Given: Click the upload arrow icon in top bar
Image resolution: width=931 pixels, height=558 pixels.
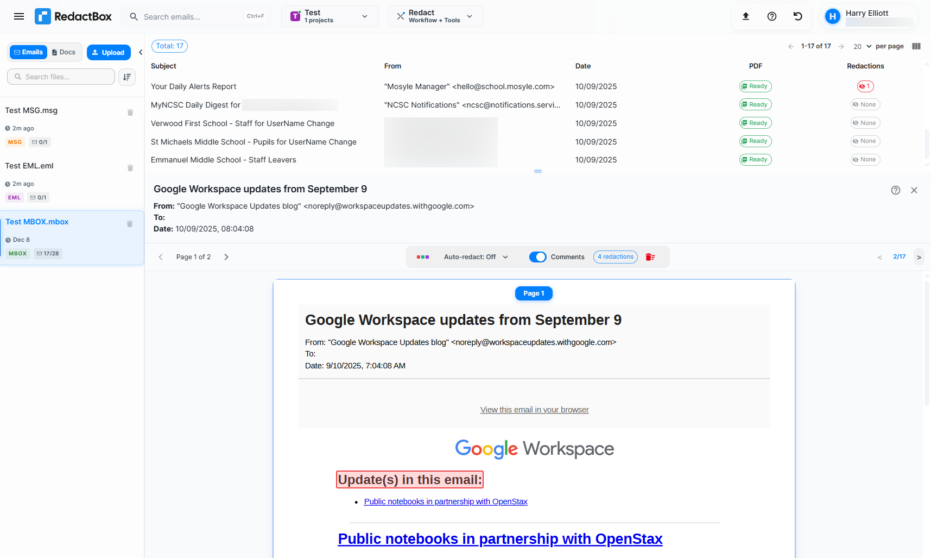Looking at the screenshot, I should coord(746,16).
